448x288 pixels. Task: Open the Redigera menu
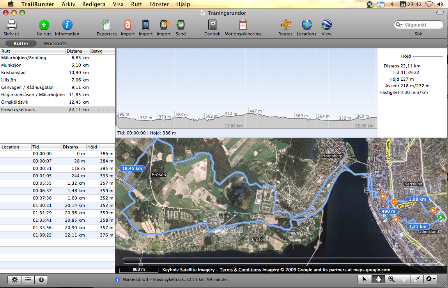tap(94, 4)
